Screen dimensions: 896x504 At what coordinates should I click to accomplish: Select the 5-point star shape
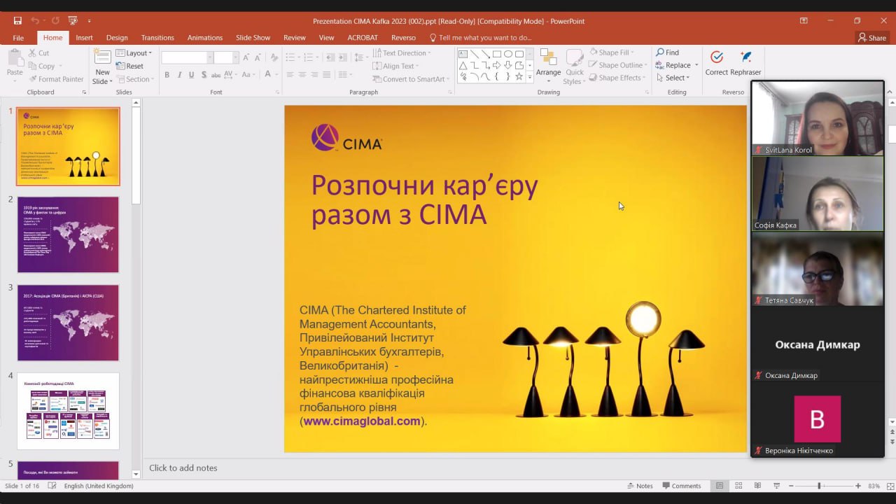pos(519,76)
